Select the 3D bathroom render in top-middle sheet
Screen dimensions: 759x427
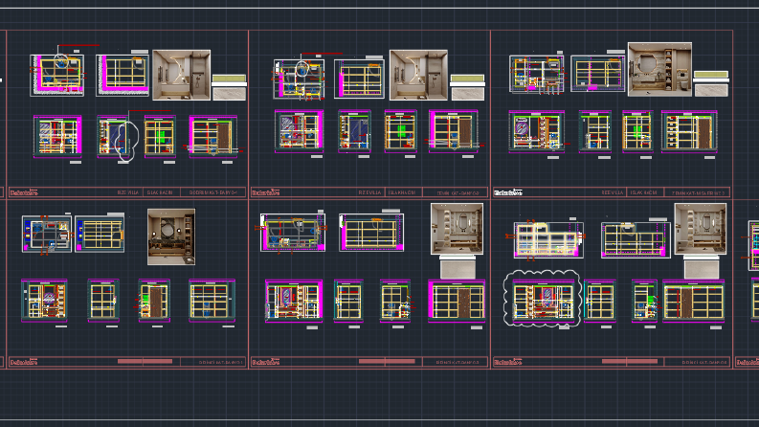click(418, 75)
